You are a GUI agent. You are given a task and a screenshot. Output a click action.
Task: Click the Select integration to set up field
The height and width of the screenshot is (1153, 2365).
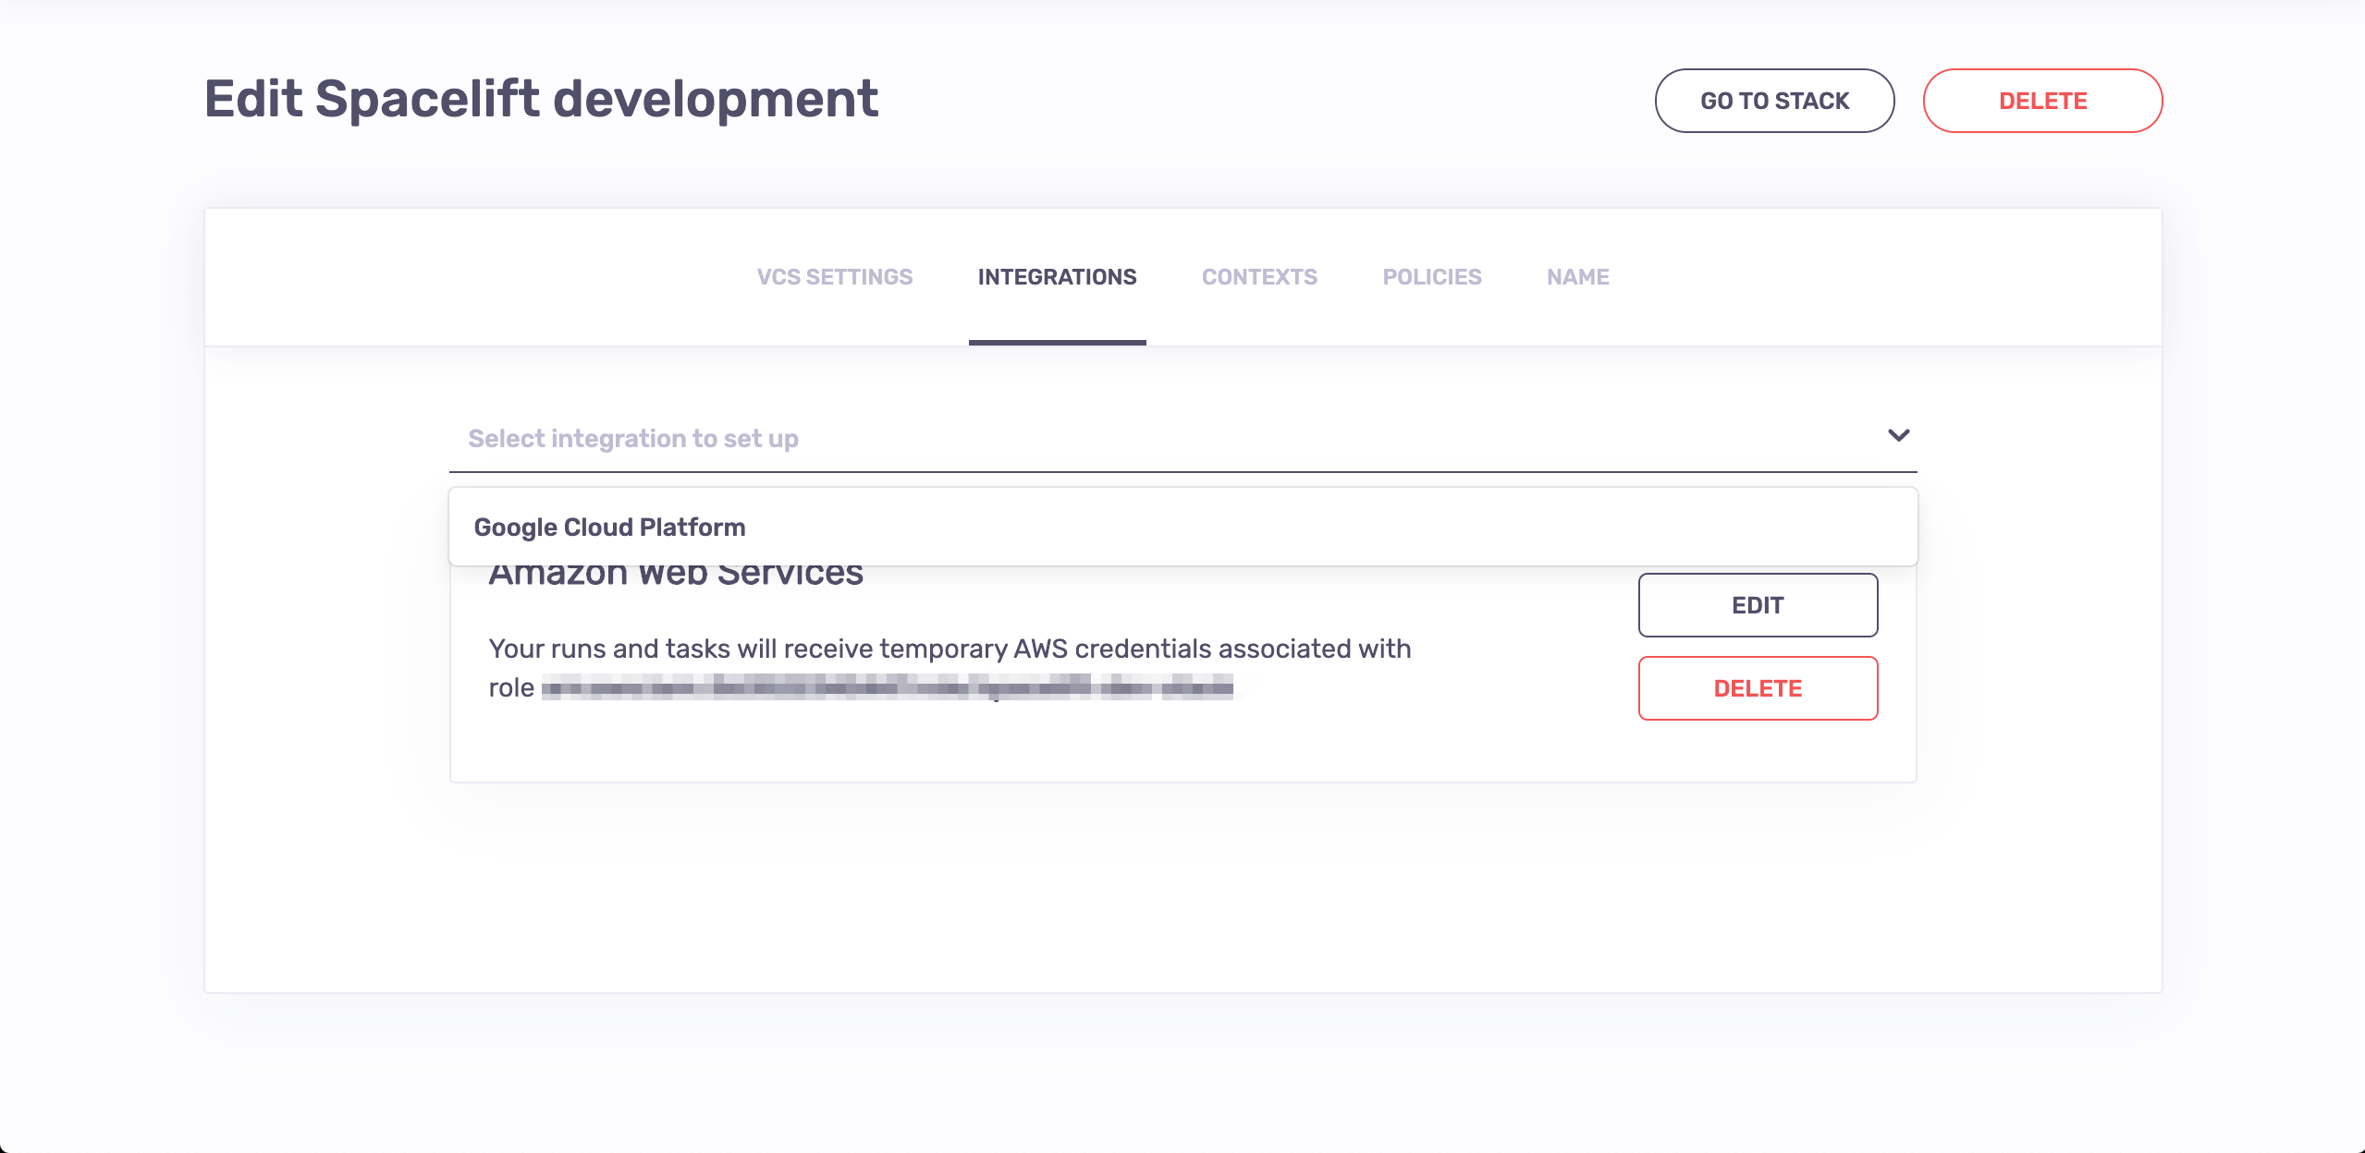(x=1182, y=438)
